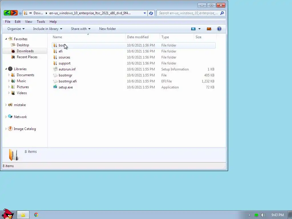Open the help question mark icon

[219, 29]
